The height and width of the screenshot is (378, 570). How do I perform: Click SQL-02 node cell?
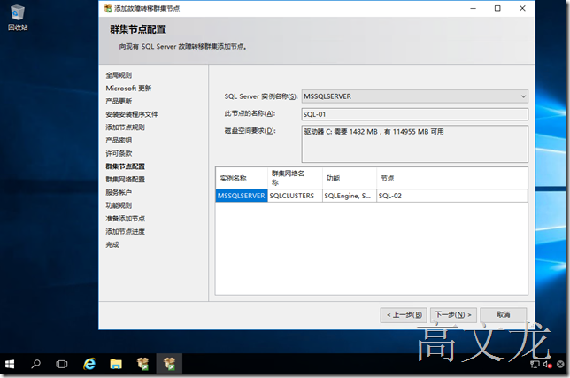452,196
